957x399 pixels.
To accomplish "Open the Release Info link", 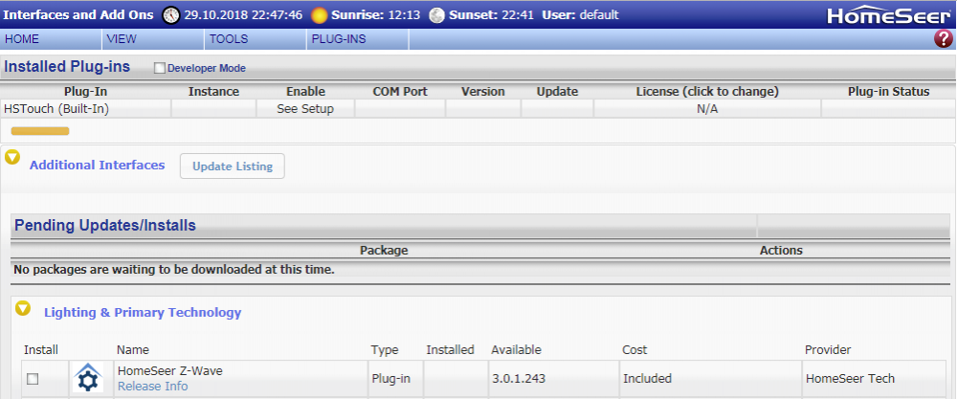I will coord(152,387).
